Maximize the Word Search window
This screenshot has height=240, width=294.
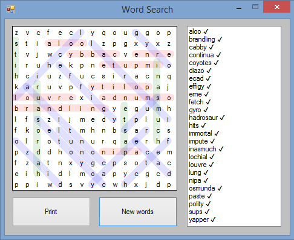[x=255, y=7]
